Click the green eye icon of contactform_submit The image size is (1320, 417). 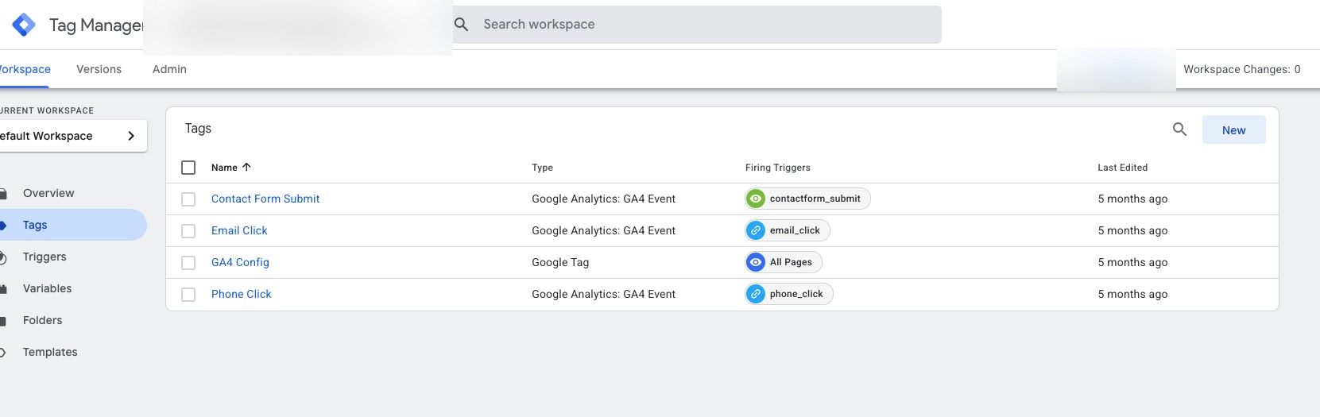(756, 199)
